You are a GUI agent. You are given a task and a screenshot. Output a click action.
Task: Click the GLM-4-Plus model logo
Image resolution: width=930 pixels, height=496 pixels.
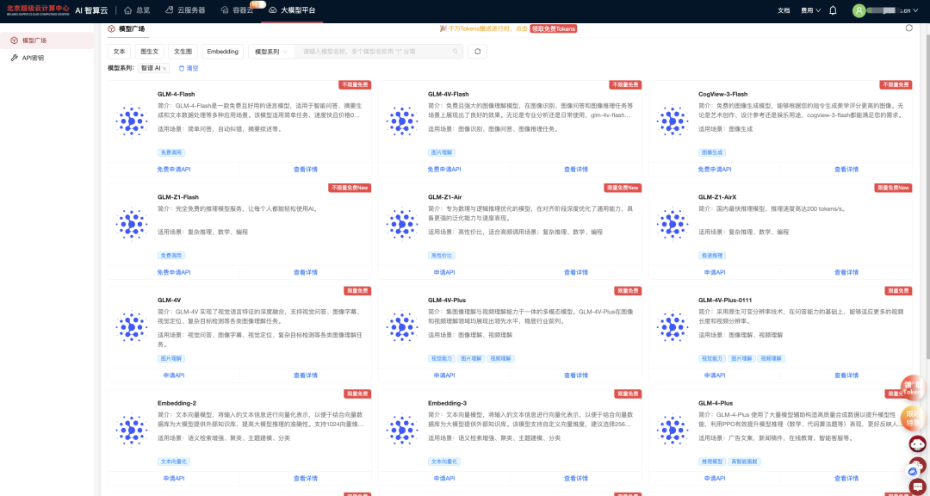(x=673, y=431)
